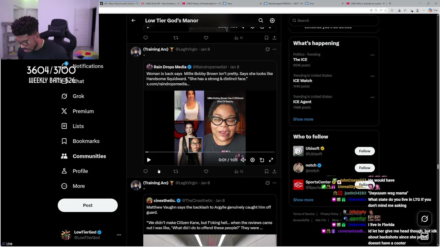The image size is (440, 247).
Task: Open the community search magnifier icon
Action: click(x=261, y=21)
